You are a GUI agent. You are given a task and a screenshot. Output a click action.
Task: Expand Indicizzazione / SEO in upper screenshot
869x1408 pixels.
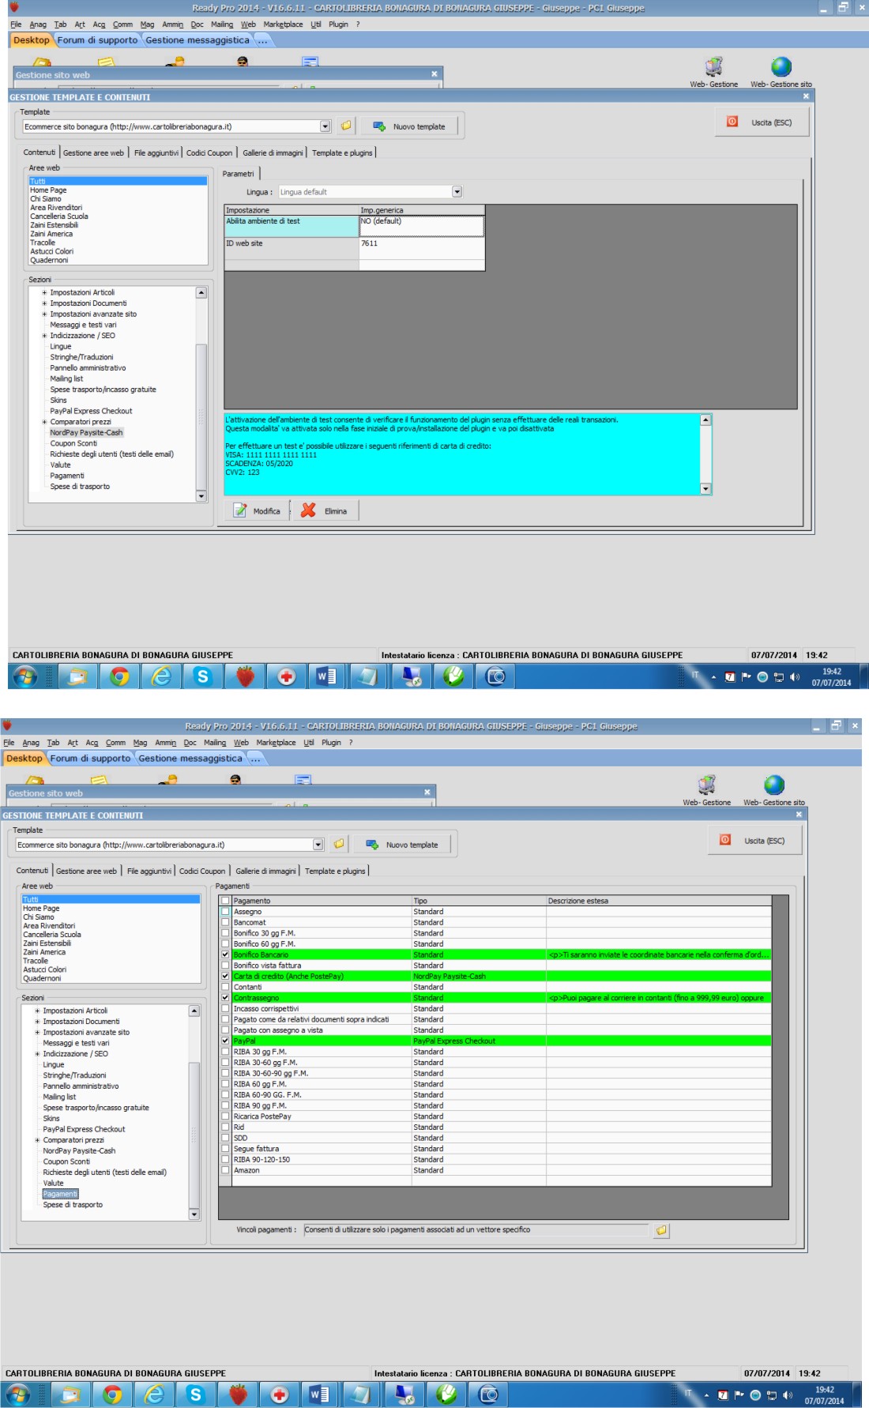tap(44, 336)
